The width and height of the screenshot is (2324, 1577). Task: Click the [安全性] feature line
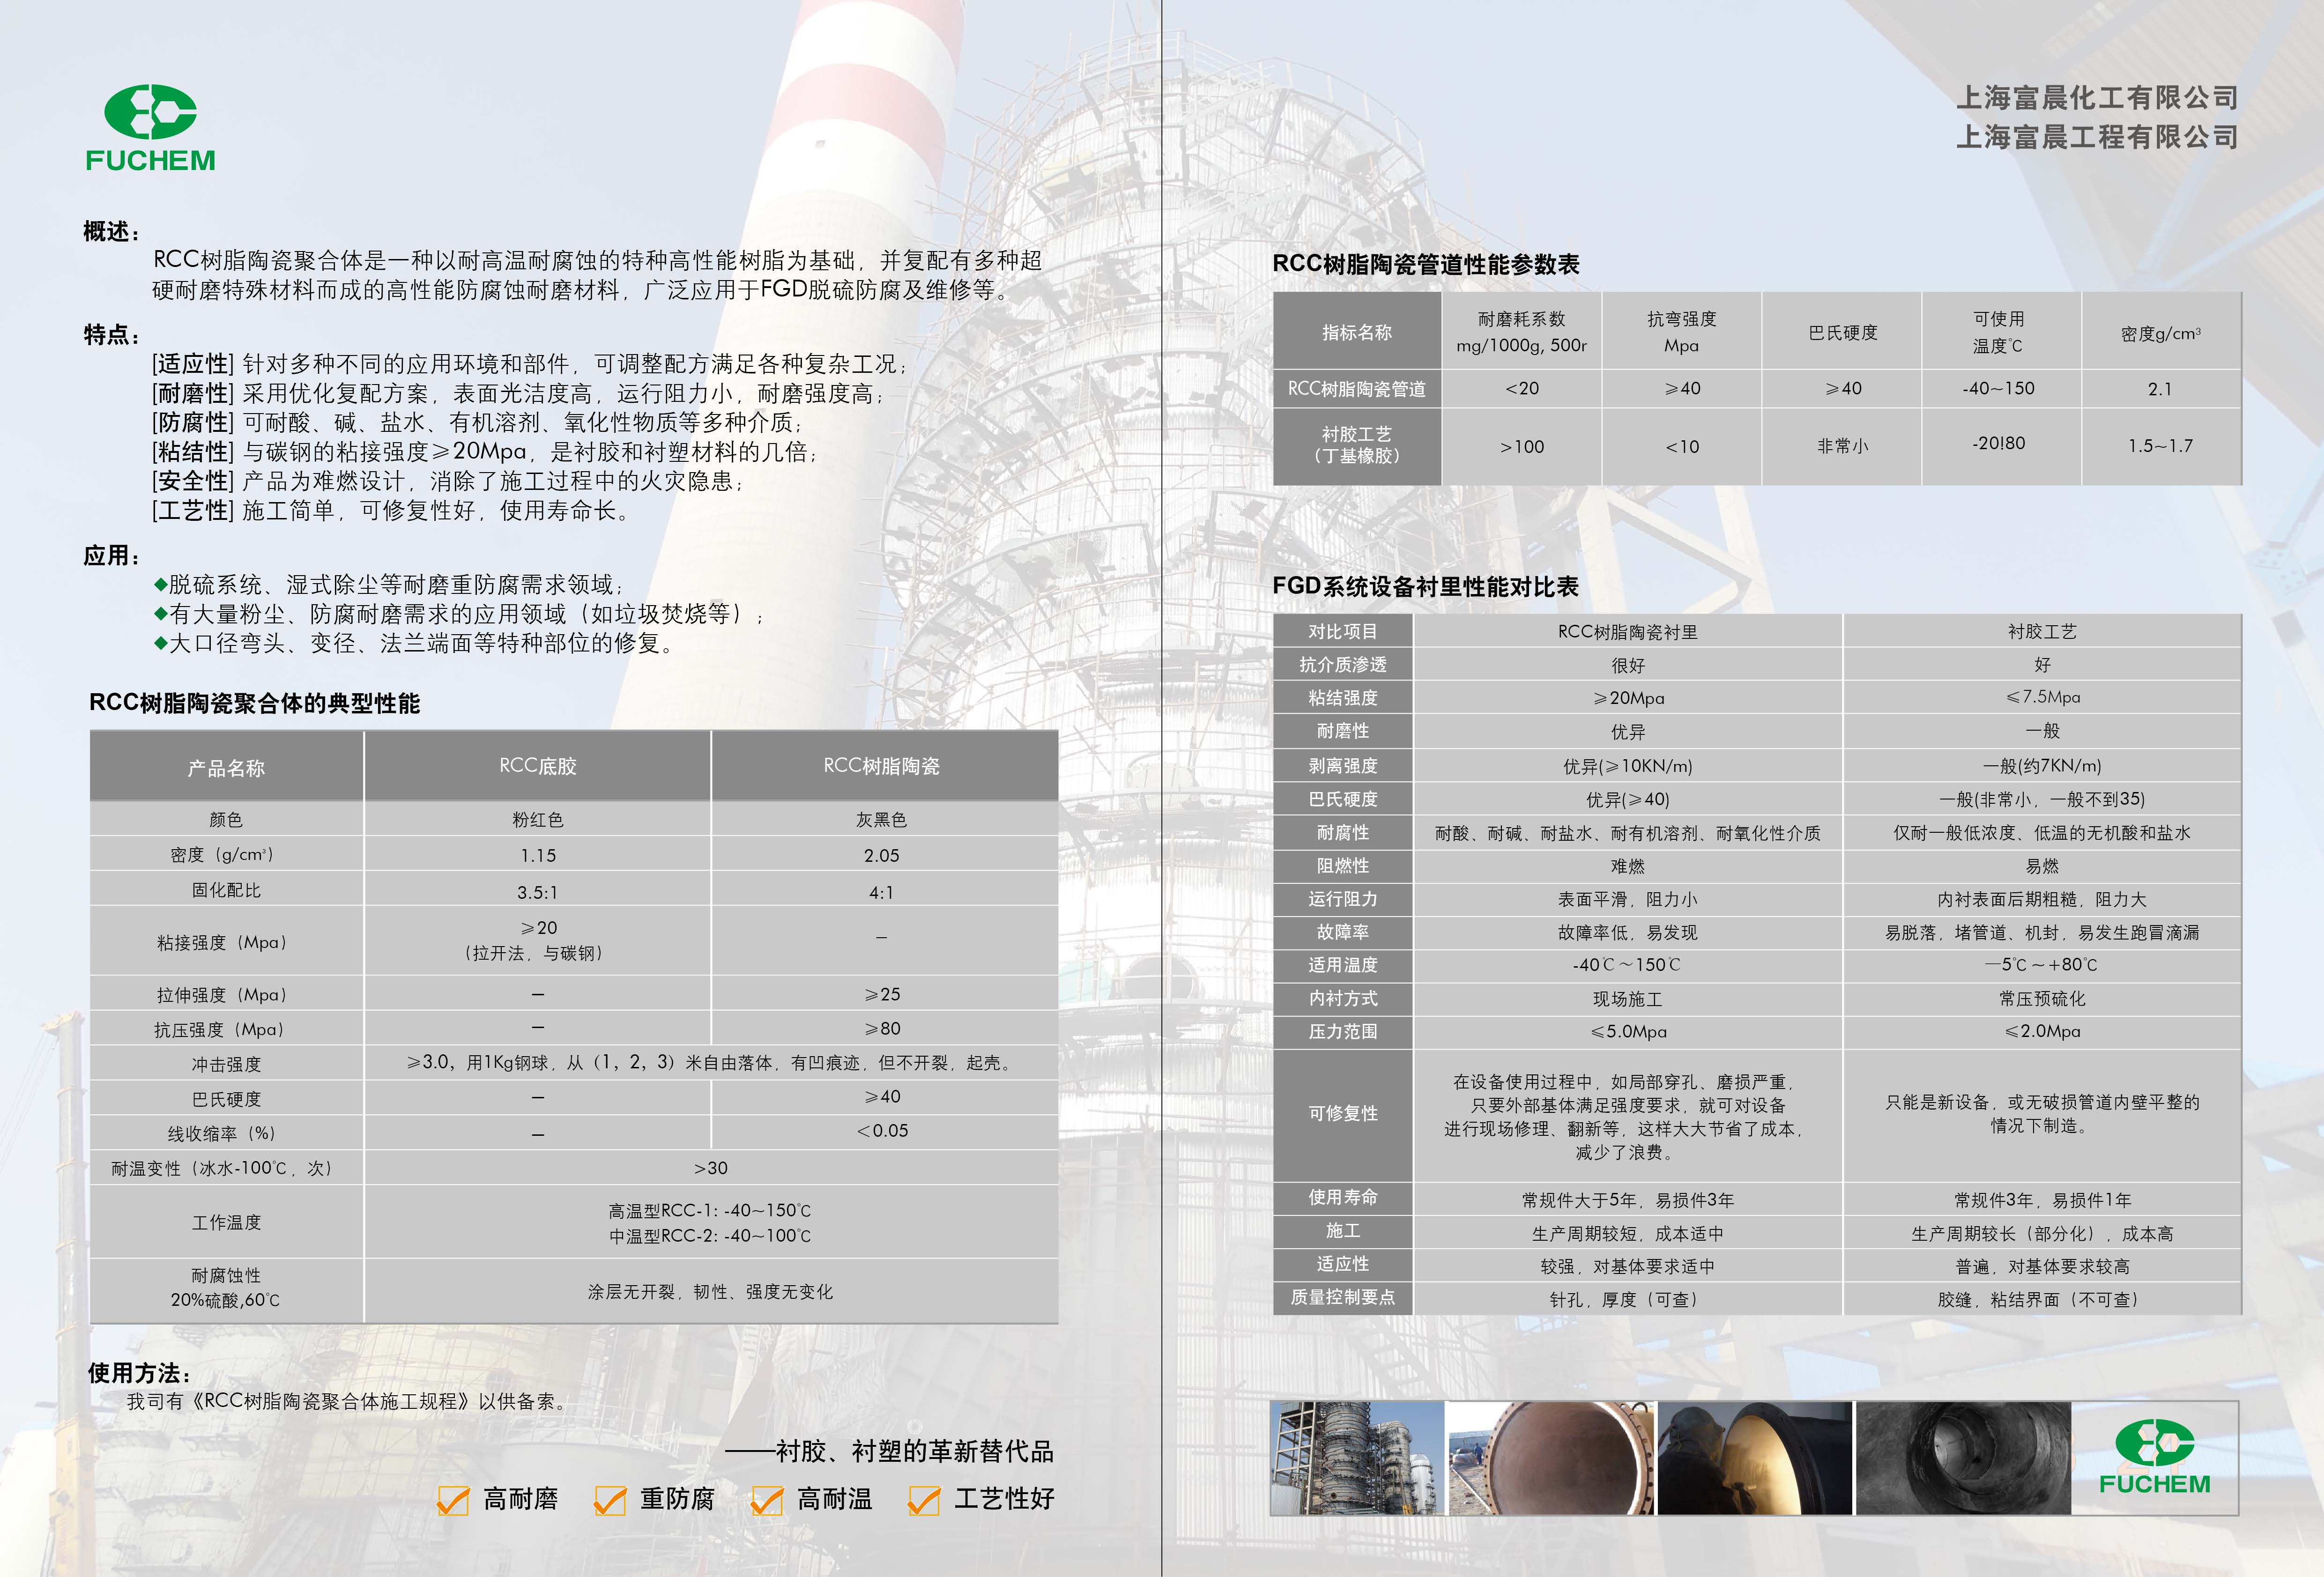(448, 481)
